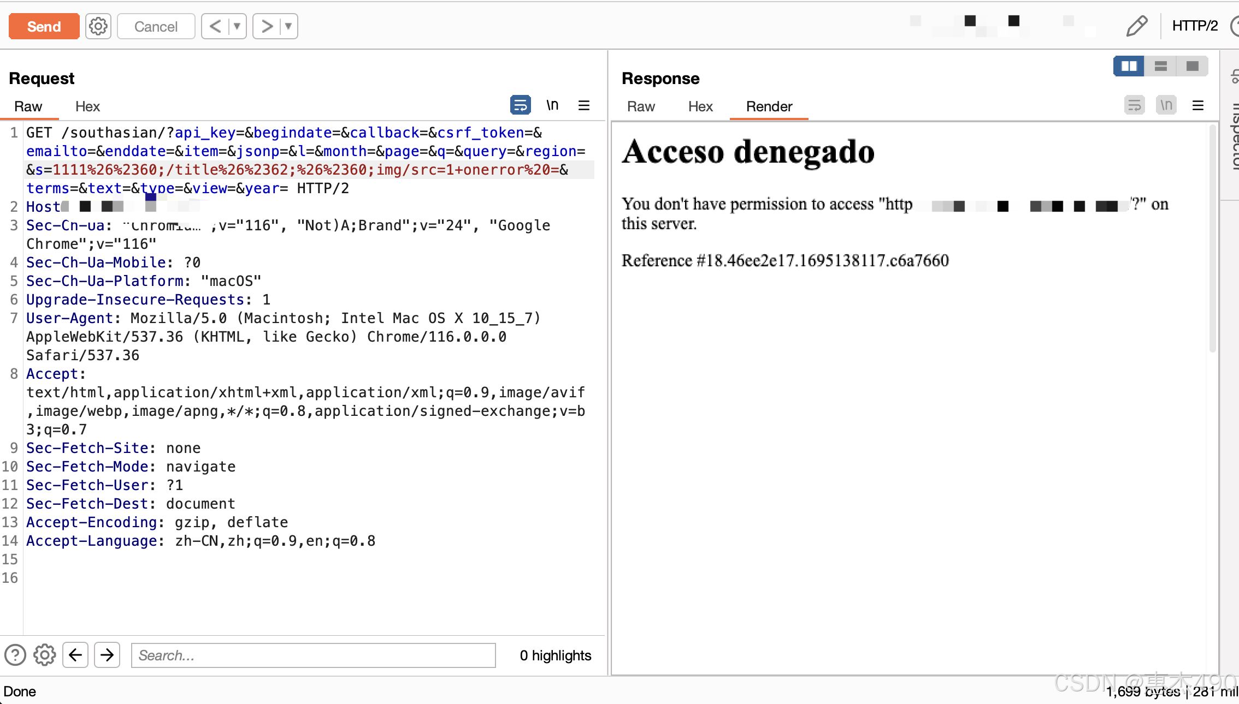This screenshot has height=704, width=1239.
Task: Open the HTTP/2 protocol selector
Action: point(1195,26)
